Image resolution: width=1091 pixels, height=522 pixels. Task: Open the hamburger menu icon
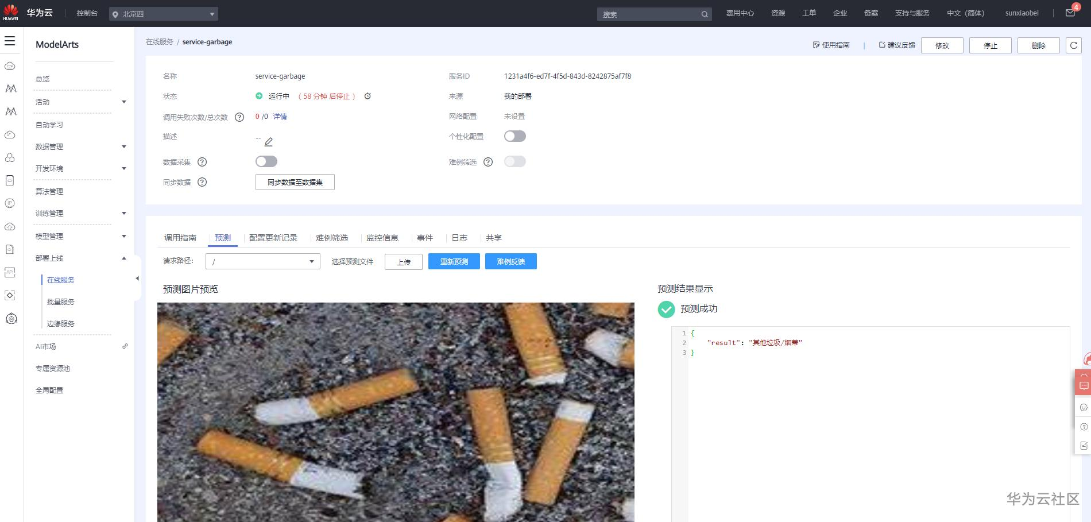coord(10,41)
